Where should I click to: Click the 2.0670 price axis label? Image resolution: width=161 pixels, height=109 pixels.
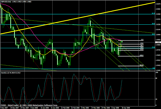click(x=158, y=4)
